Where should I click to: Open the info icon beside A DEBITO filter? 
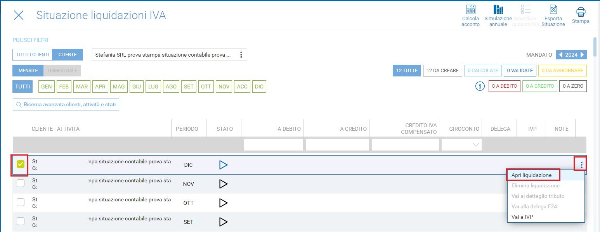point(480,86)
